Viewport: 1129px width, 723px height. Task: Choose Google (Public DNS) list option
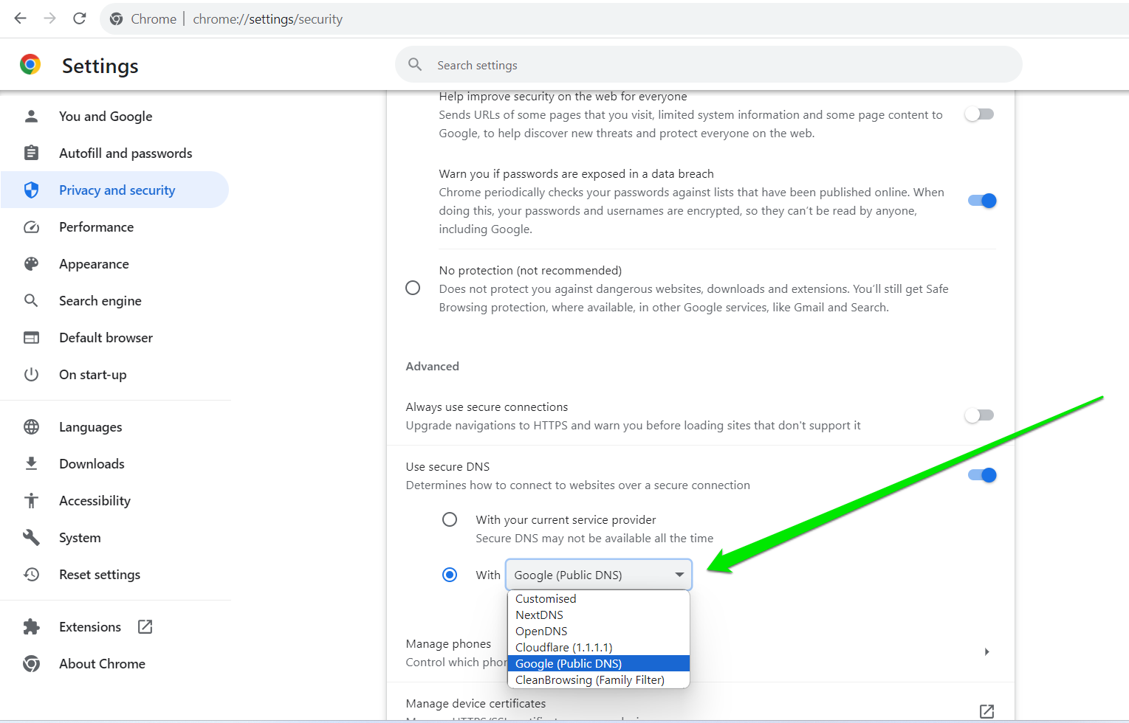pyautogui.click(x=598, y=664)
